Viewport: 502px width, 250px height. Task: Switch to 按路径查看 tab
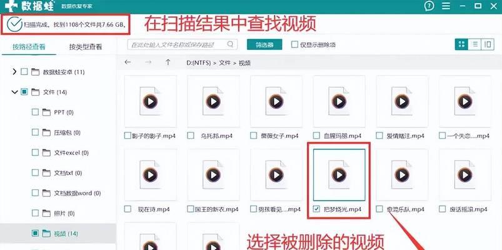[29, 47]
